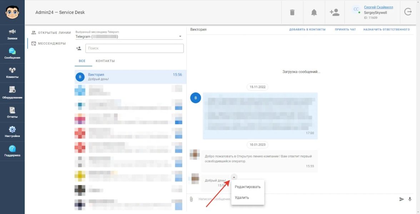Open the Сообщения section in sidebar
The width and height of the screenshot is (420, 214).
click(12, 53)
